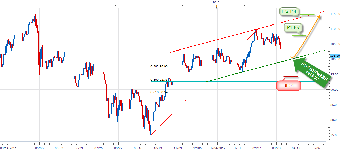Click the 10/13 date axis label
This screenshot has width=344, height=151.
coord(158,148)
